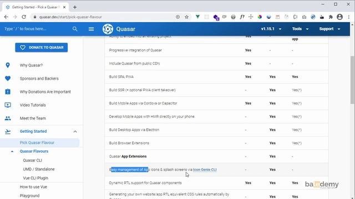
Task: Collapse the Quasar Flavours tree arrow
Action: tap(12, 151)
